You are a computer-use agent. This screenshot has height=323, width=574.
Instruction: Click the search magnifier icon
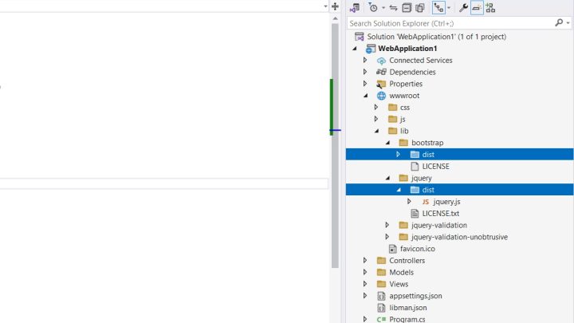pos(559,23)
